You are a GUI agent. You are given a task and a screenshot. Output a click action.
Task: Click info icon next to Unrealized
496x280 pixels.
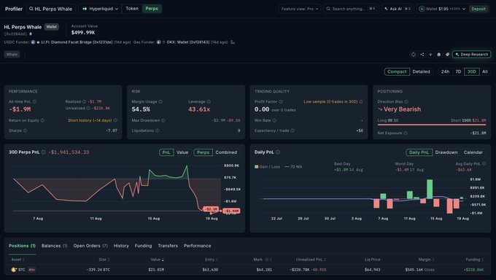[88, 108]
